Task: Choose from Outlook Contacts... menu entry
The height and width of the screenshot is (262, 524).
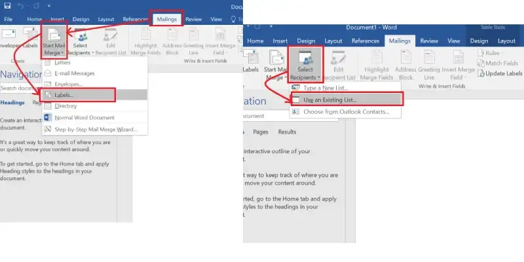Action: click(x=345, y=112)
